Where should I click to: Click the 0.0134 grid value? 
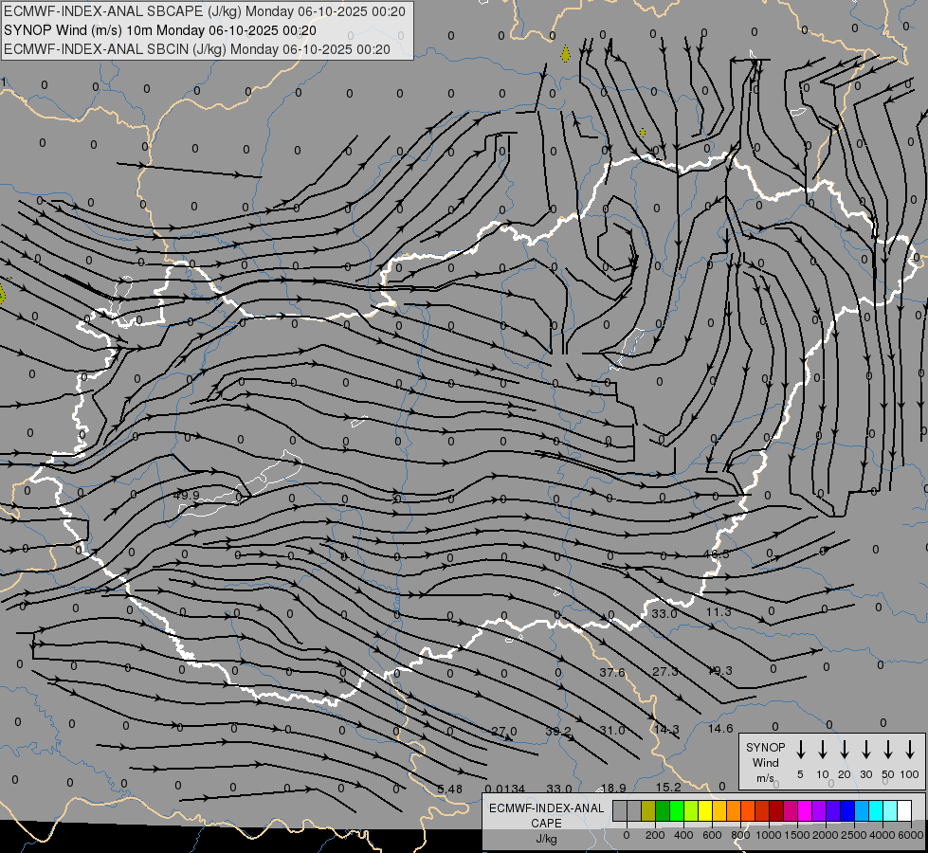click(x=505, y=789)
